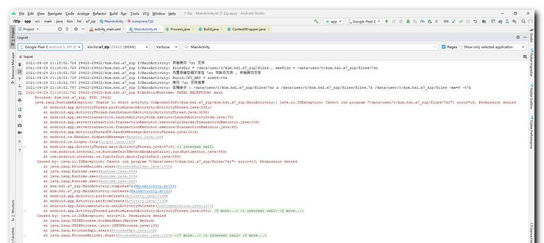Clear the logcat search field with x

click(x=435, y=47)
